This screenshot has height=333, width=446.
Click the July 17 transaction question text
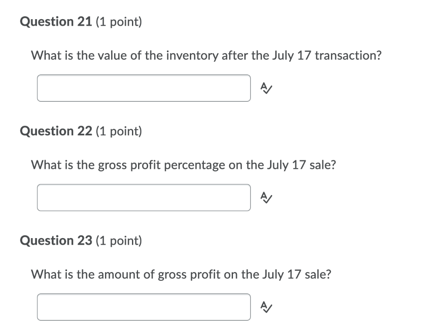click(206, 55)
